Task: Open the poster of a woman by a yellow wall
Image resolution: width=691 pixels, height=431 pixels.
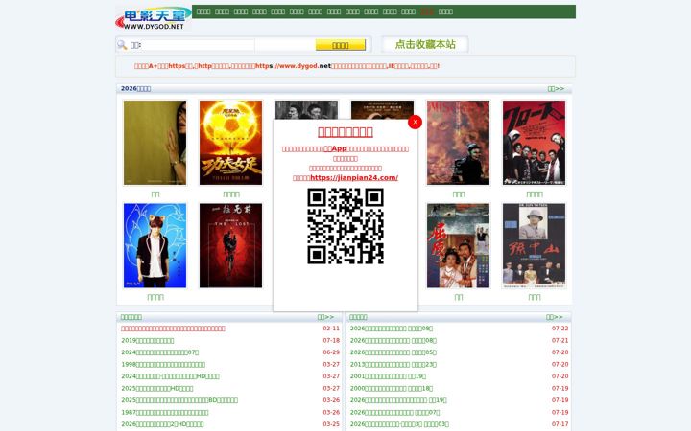Action: click(x=155, y=143)
